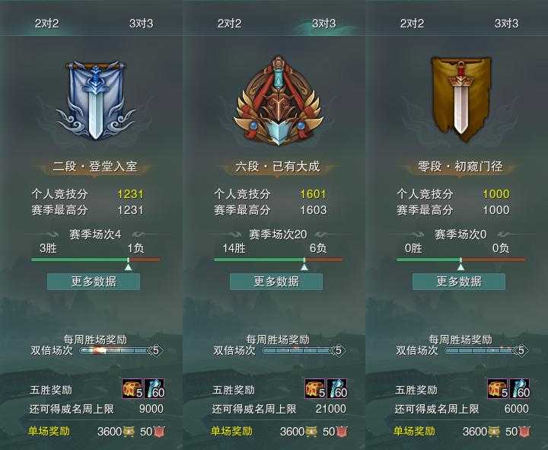Click the treasure chest reward icon in left panel

[132, 389]
